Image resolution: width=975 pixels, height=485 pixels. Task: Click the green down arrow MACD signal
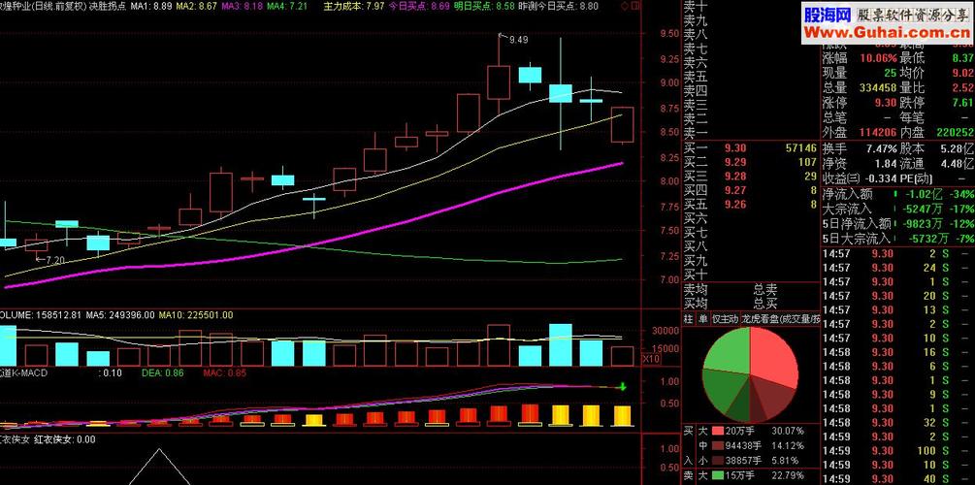click(622, 387)
